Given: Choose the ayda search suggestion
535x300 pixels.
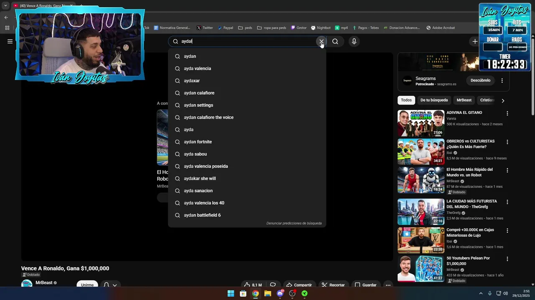Looking at the screenshot, I should (247, 130).
